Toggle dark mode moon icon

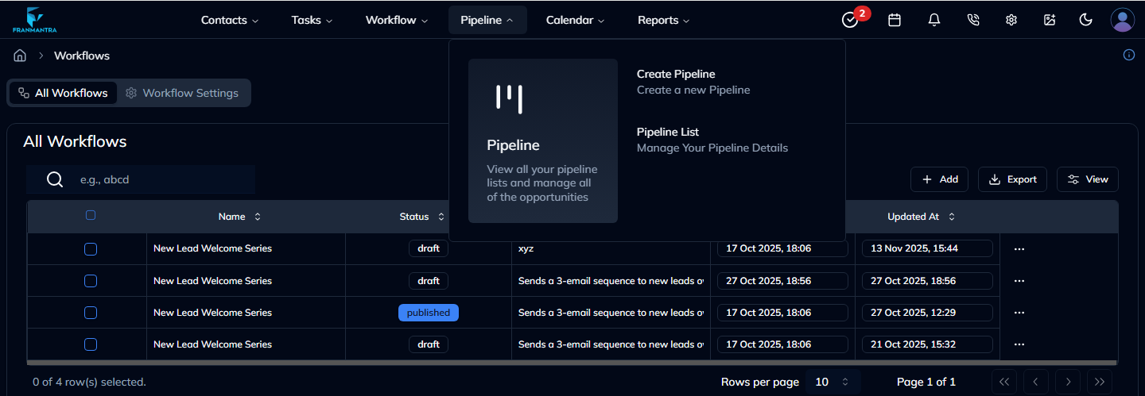[x=1085, y=20]
